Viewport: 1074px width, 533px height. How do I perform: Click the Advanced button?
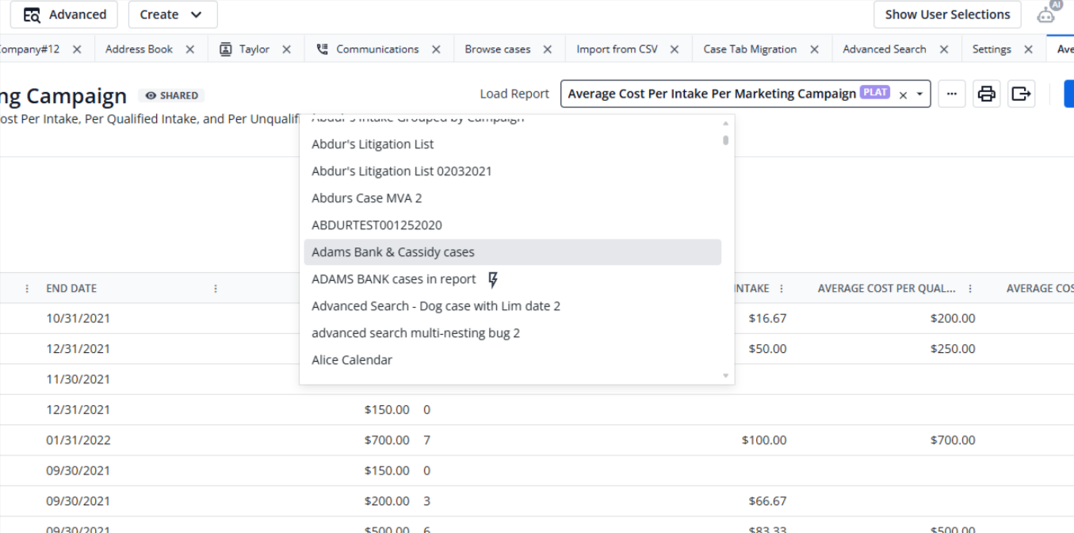click(63, 14)
